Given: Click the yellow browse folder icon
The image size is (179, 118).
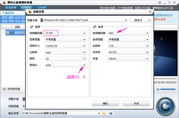Looking at the screenshot, I should point(104,113).
